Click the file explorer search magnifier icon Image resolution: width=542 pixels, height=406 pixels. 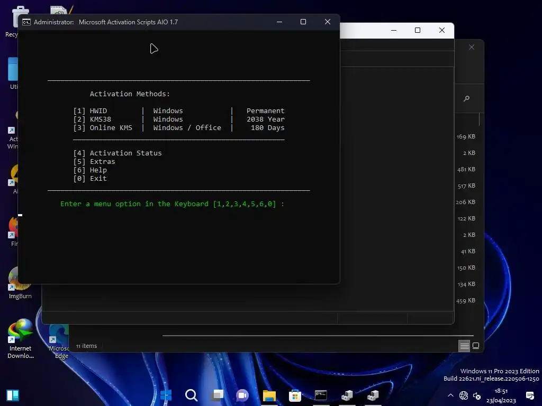point(467,99)
